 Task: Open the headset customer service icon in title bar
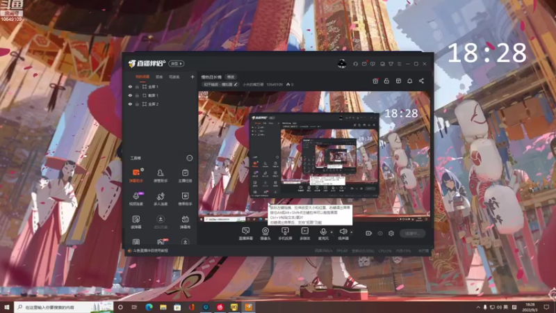355,64
